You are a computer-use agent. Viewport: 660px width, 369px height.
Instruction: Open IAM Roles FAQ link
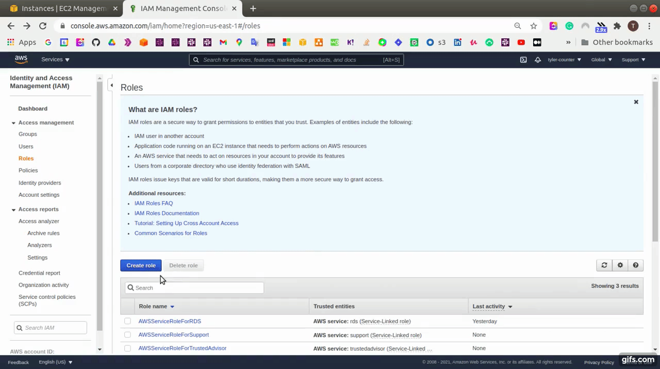154,203
